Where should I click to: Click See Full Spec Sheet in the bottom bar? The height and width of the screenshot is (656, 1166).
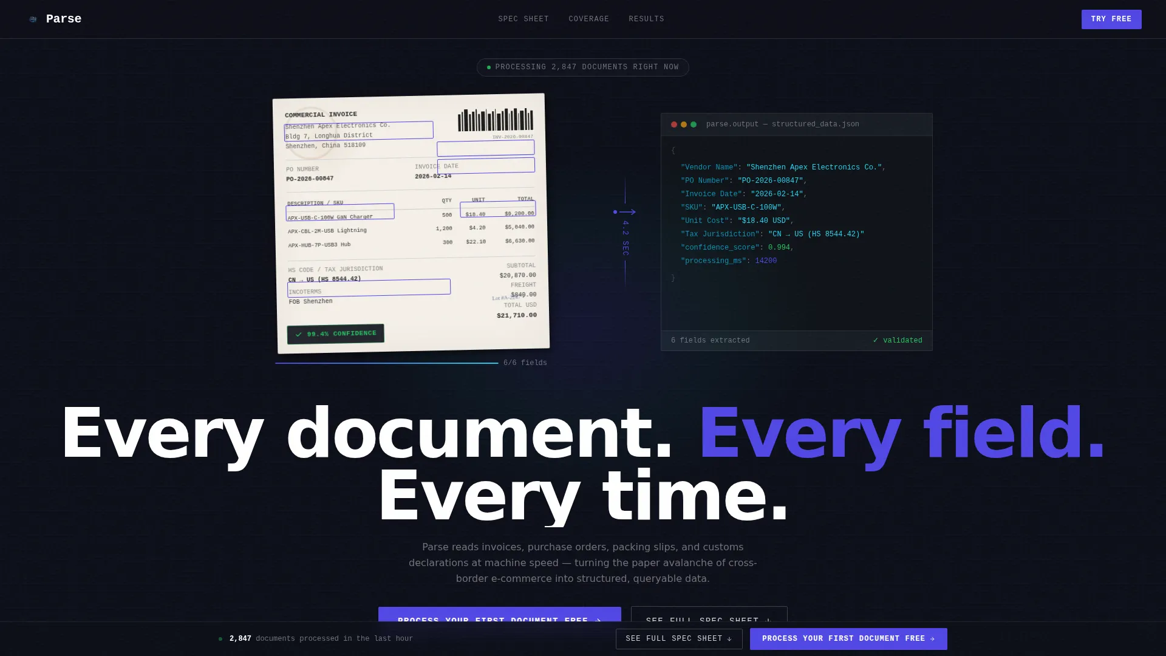click(679, 639)
